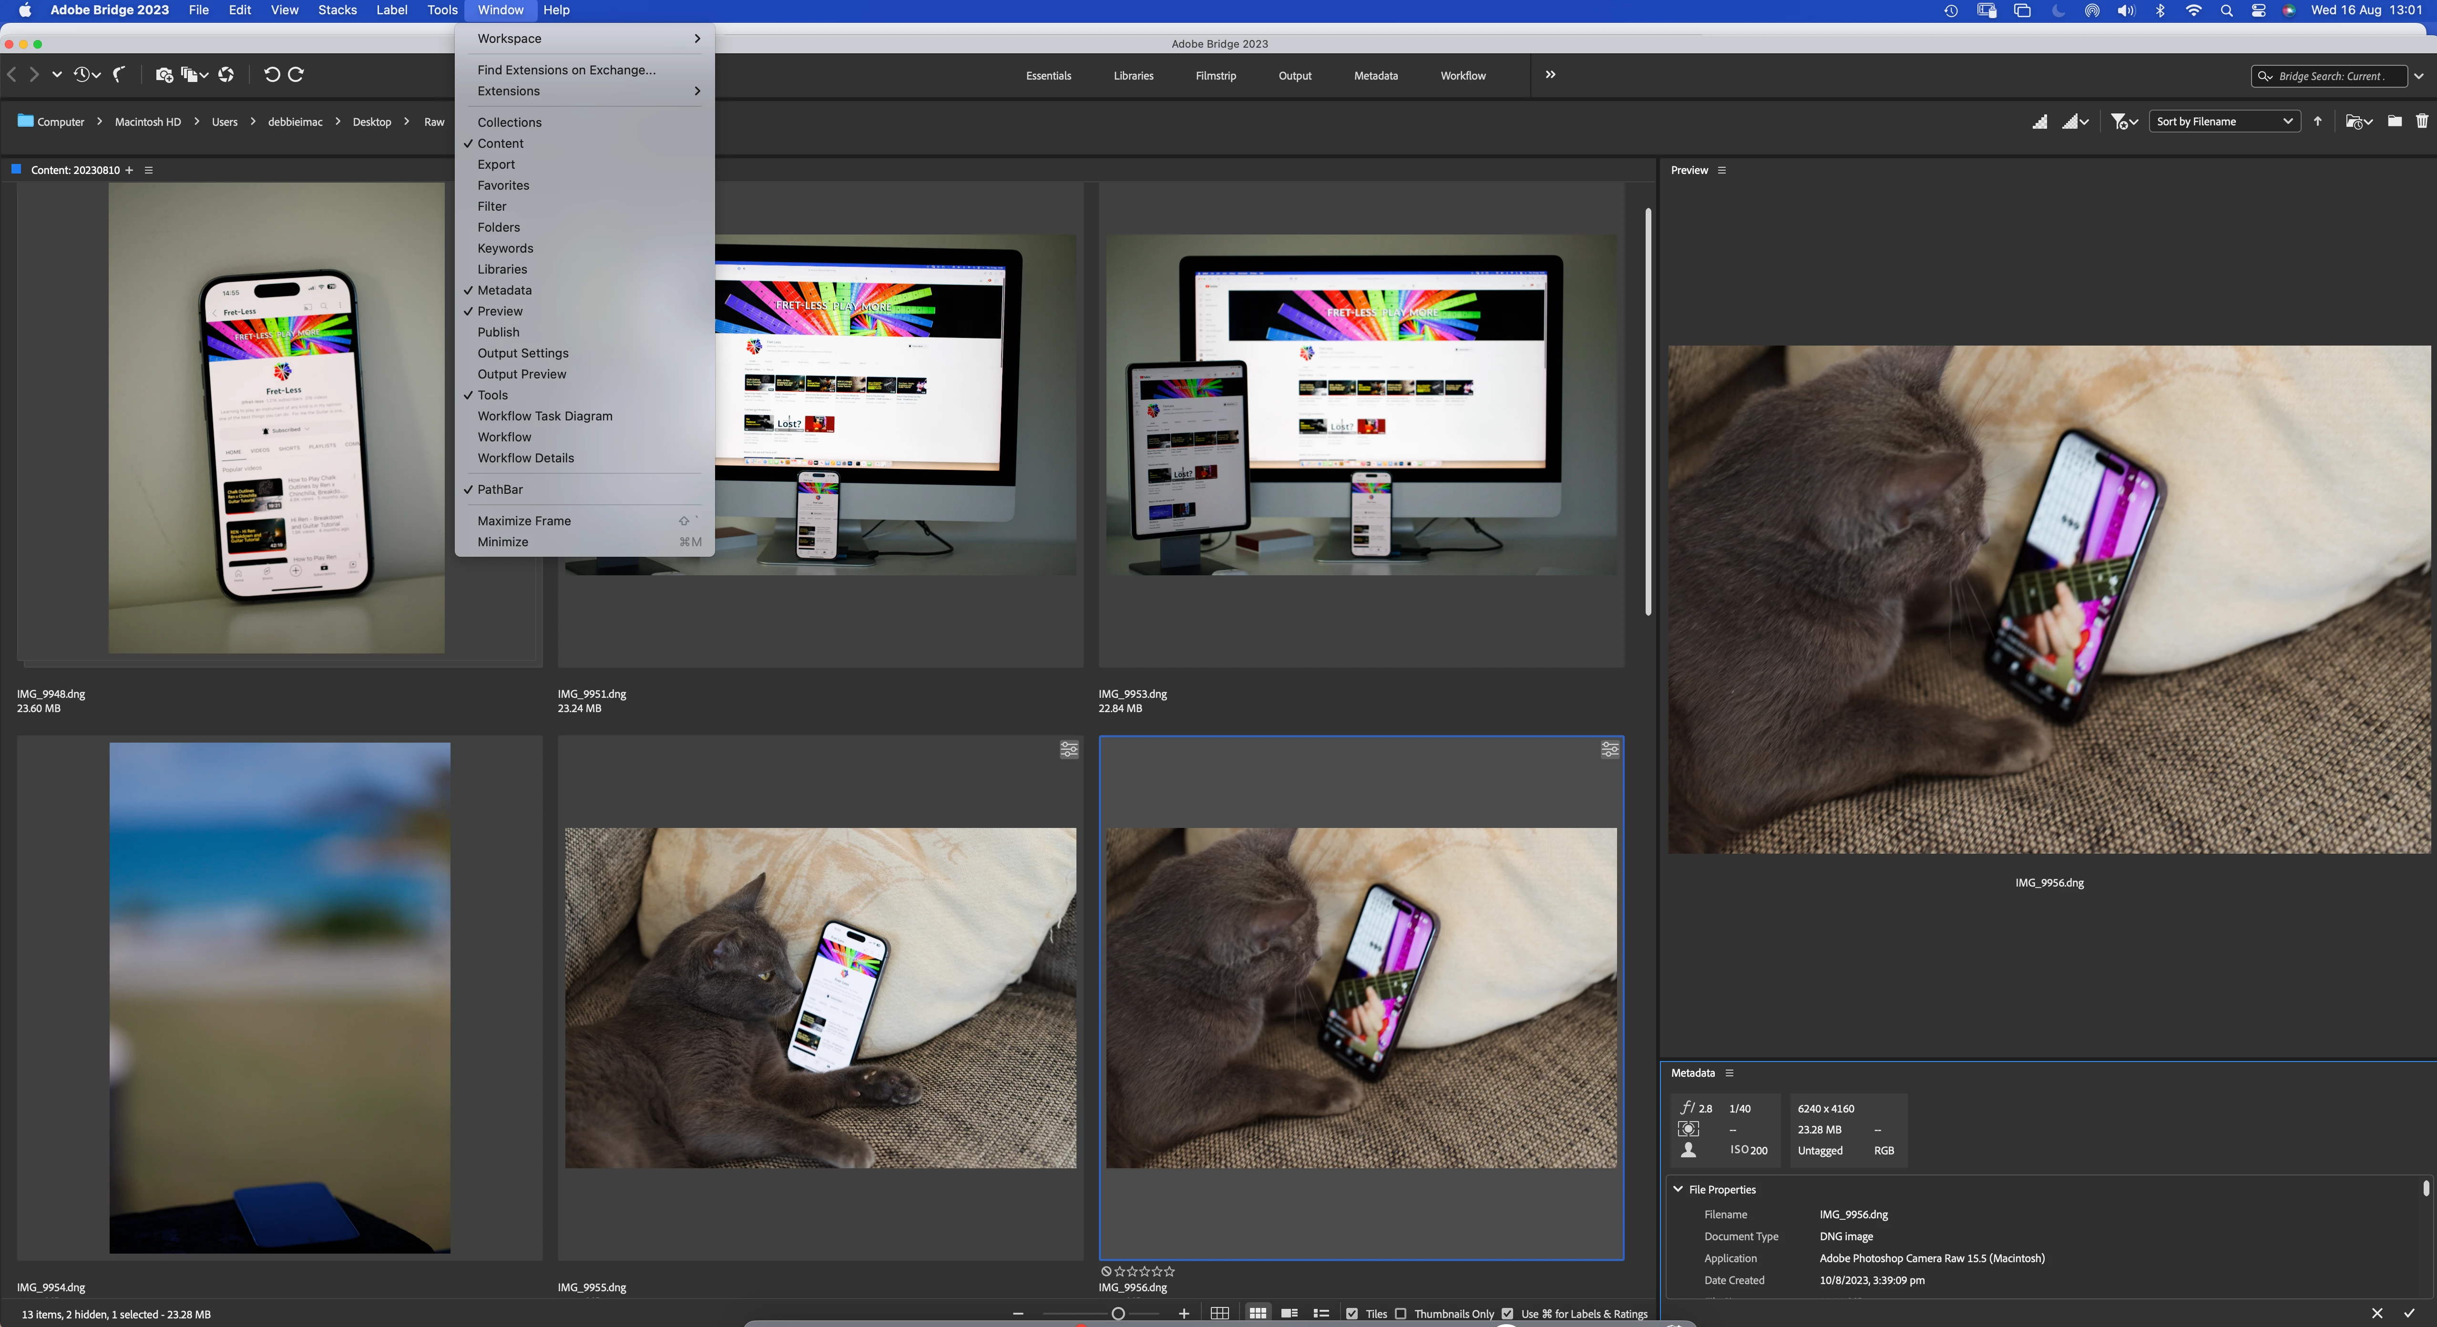Select the IMG_9955.dng thumbnail
This screenshot has height=1327, width=2437.
click(x=819, y=998)
